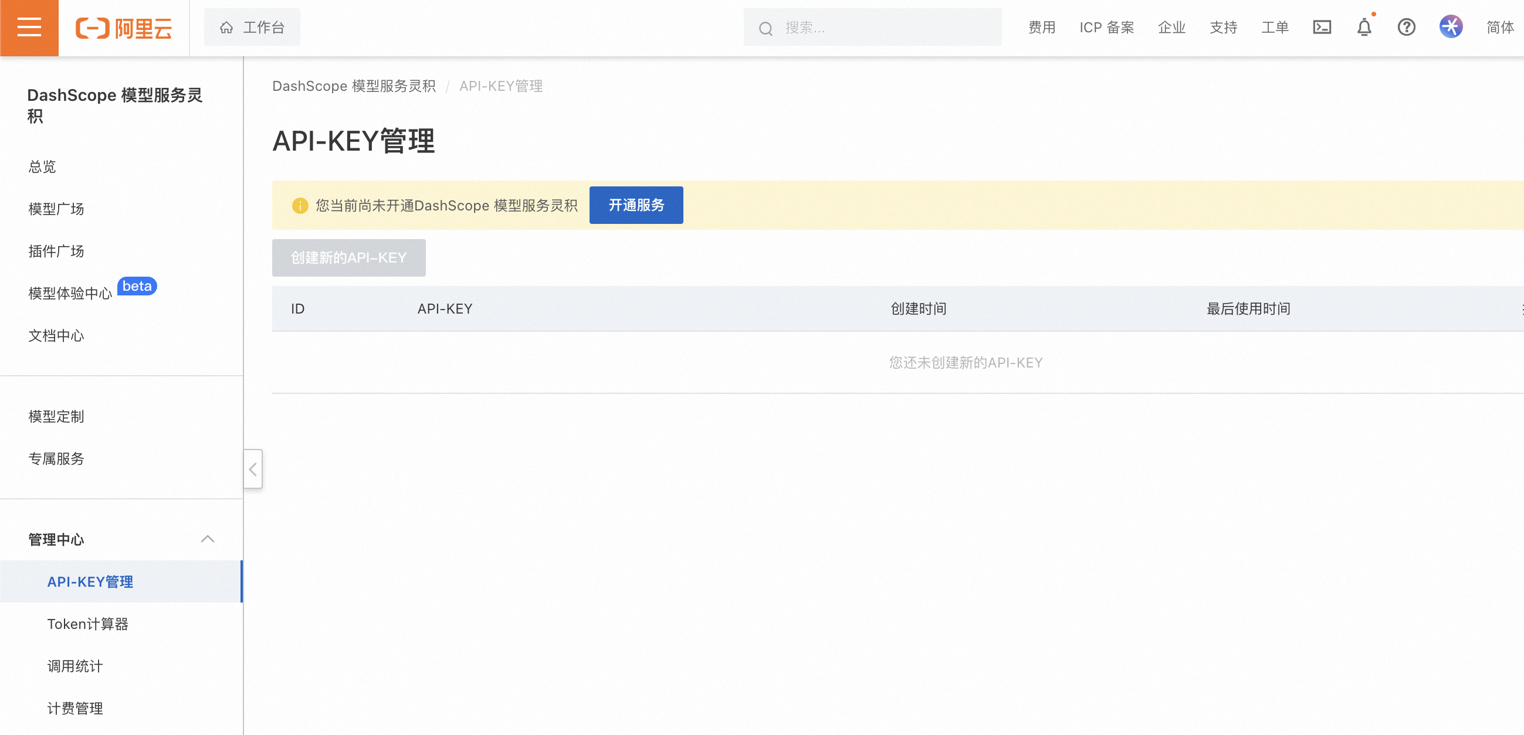1524x735 pixels.
Task: Collapse the 管理中心 section
Action: (x=208, y=539)
